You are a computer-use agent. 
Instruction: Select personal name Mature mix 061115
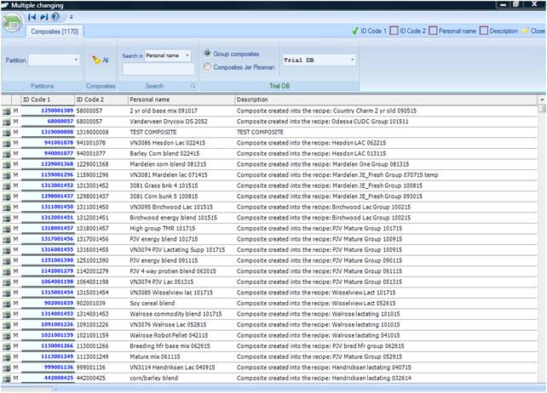coord(155,356)
